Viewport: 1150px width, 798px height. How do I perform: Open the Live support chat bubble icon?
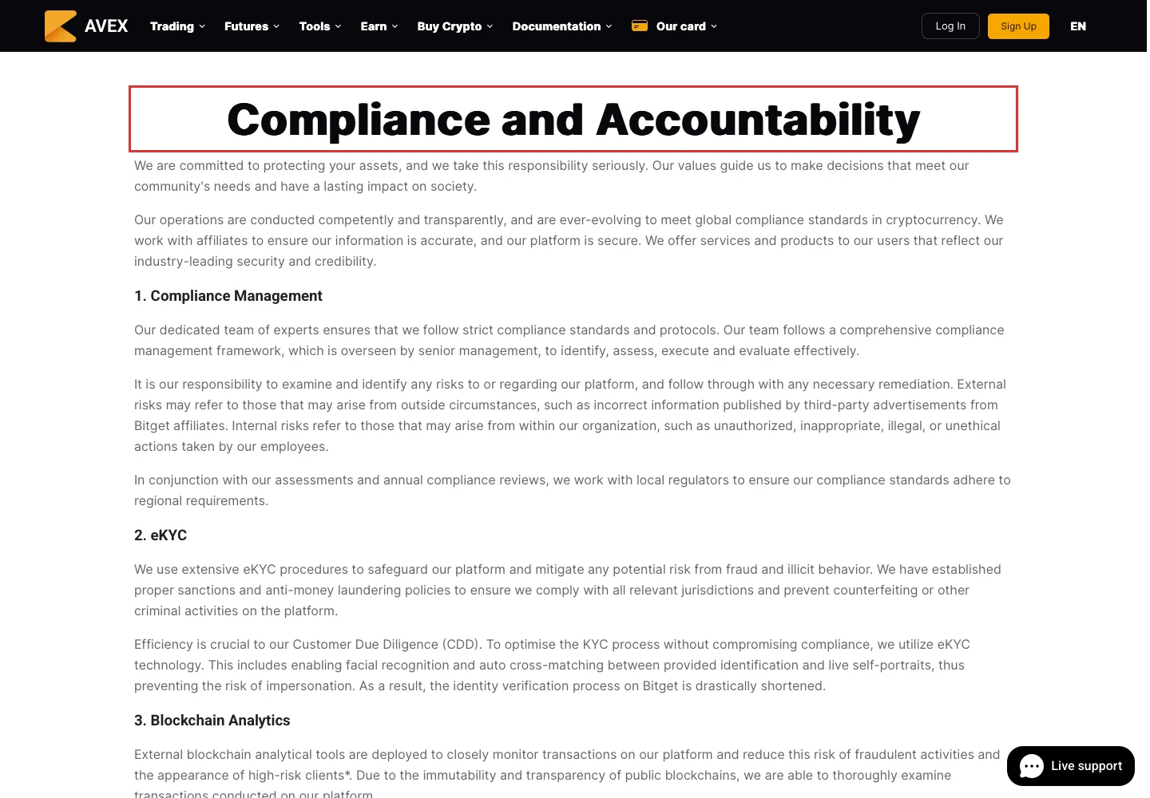point(1032,766)
